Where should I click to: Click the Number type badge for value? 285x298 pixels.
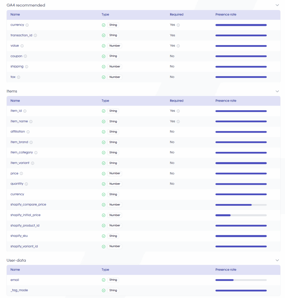pyautogui.click(x=114, y=46)
